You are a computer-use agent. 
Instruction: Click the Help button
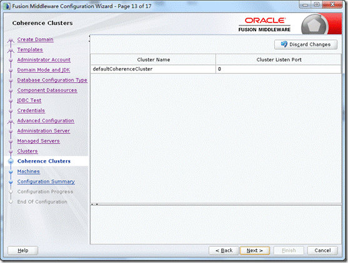click(x=23, y=251)
